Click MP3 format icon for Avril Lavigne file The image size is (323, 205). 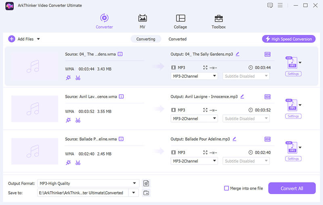[x=292, y=105]
